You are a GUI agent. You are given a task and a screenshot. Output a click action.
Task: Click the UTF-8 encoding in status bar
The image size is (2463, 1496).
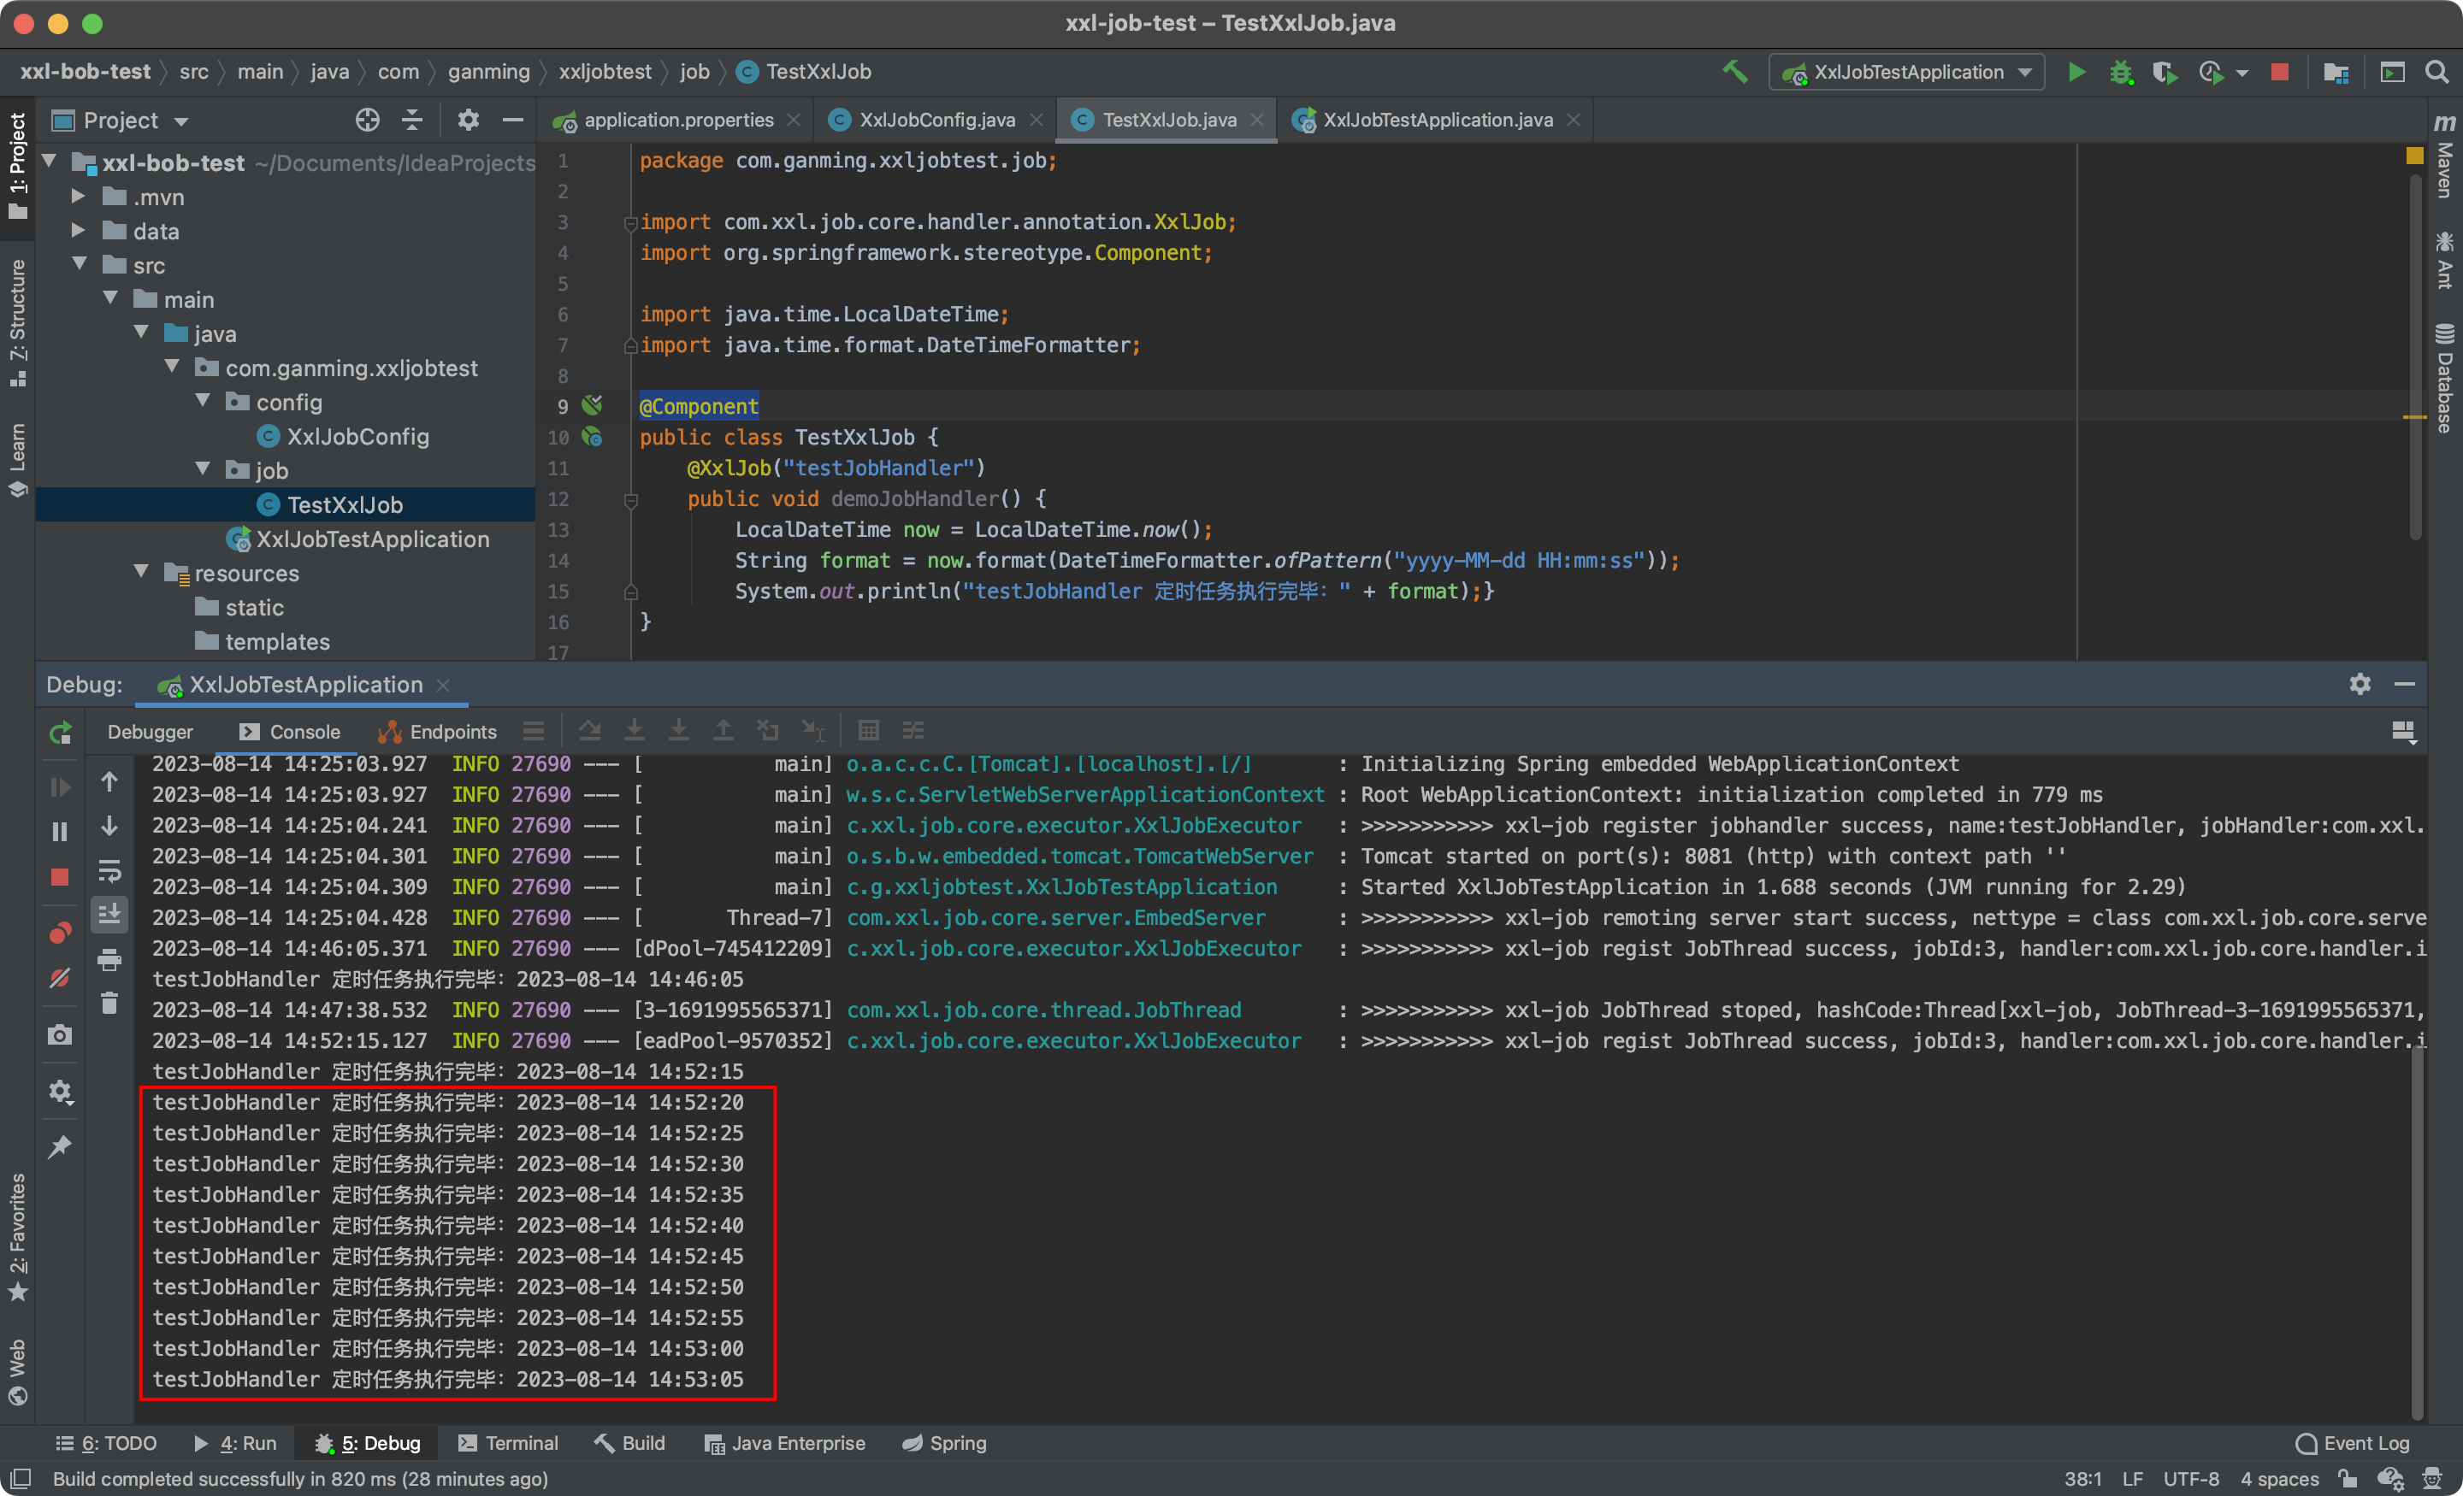2191,1478
